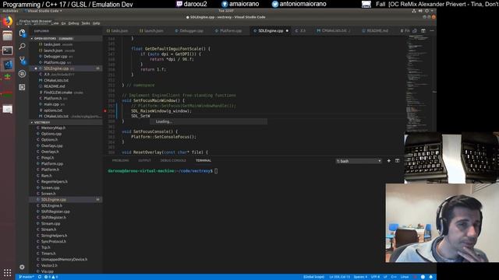Open Overlays.cpp in the file tree

coord(52,145)
